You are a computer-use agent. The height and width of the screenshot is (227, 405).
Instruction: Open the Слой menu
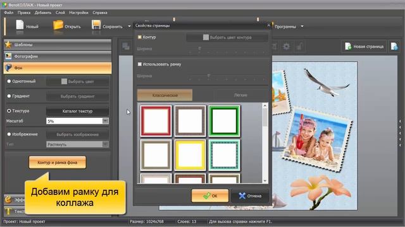coord(60,13)
